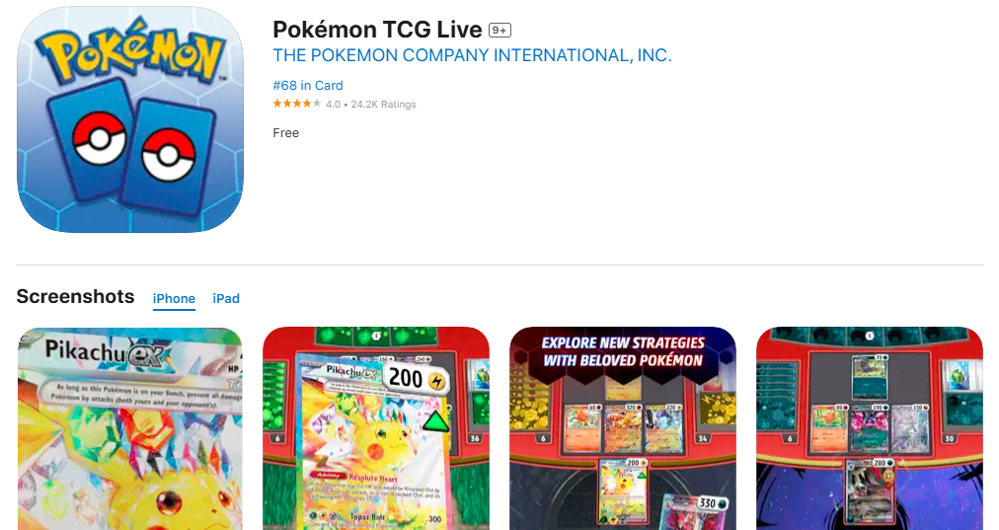This screenshot has height=530, width=999.
Task: Switch to the iPad screenshots tab
Action: (226, 299)
